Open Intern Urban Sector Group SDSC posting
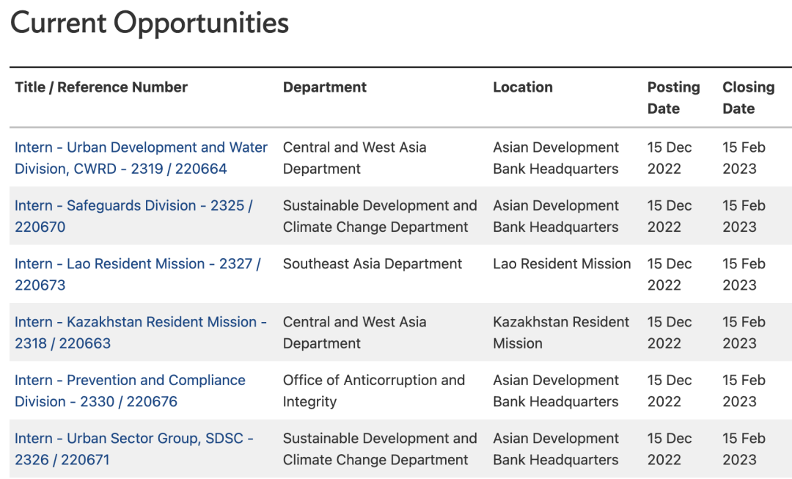 pyautogui.click(x=134, y=448)
